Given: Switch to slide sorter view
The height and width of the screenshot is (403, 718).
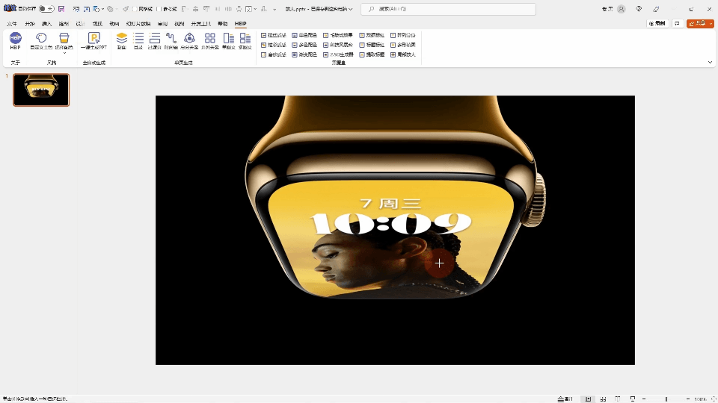Looking at the screenshot, I should click(x=603, y=399).
